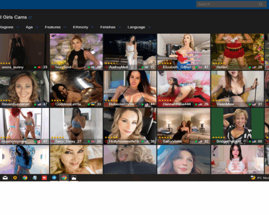Click the weather icon in system tray
269x215 pixels.
click(253, 177)
